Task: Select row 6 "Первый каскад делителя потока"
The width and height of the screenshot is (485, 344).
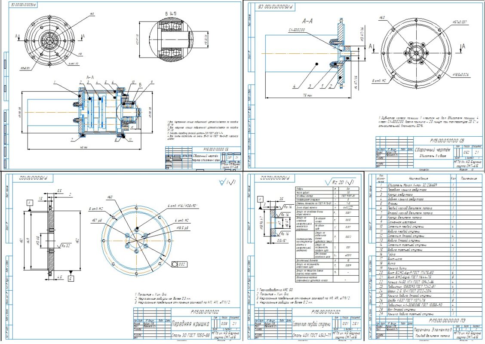Action: coord(428,208)
